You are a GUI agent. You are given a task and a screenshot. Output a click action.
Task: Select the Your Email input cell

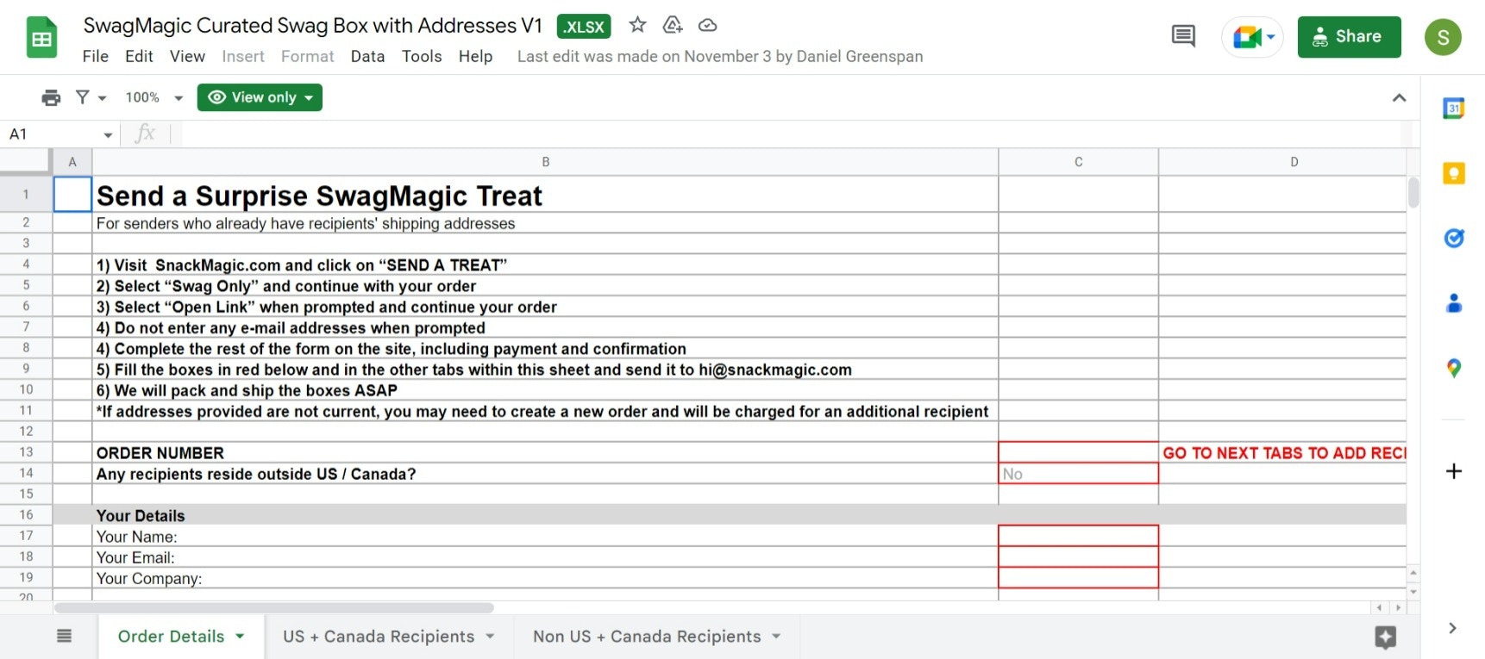(x=1078, y=556)
